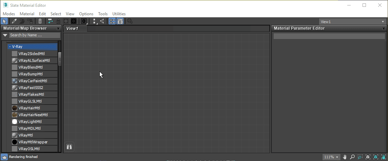Switch to the View1 tab

tap(72, 29)
